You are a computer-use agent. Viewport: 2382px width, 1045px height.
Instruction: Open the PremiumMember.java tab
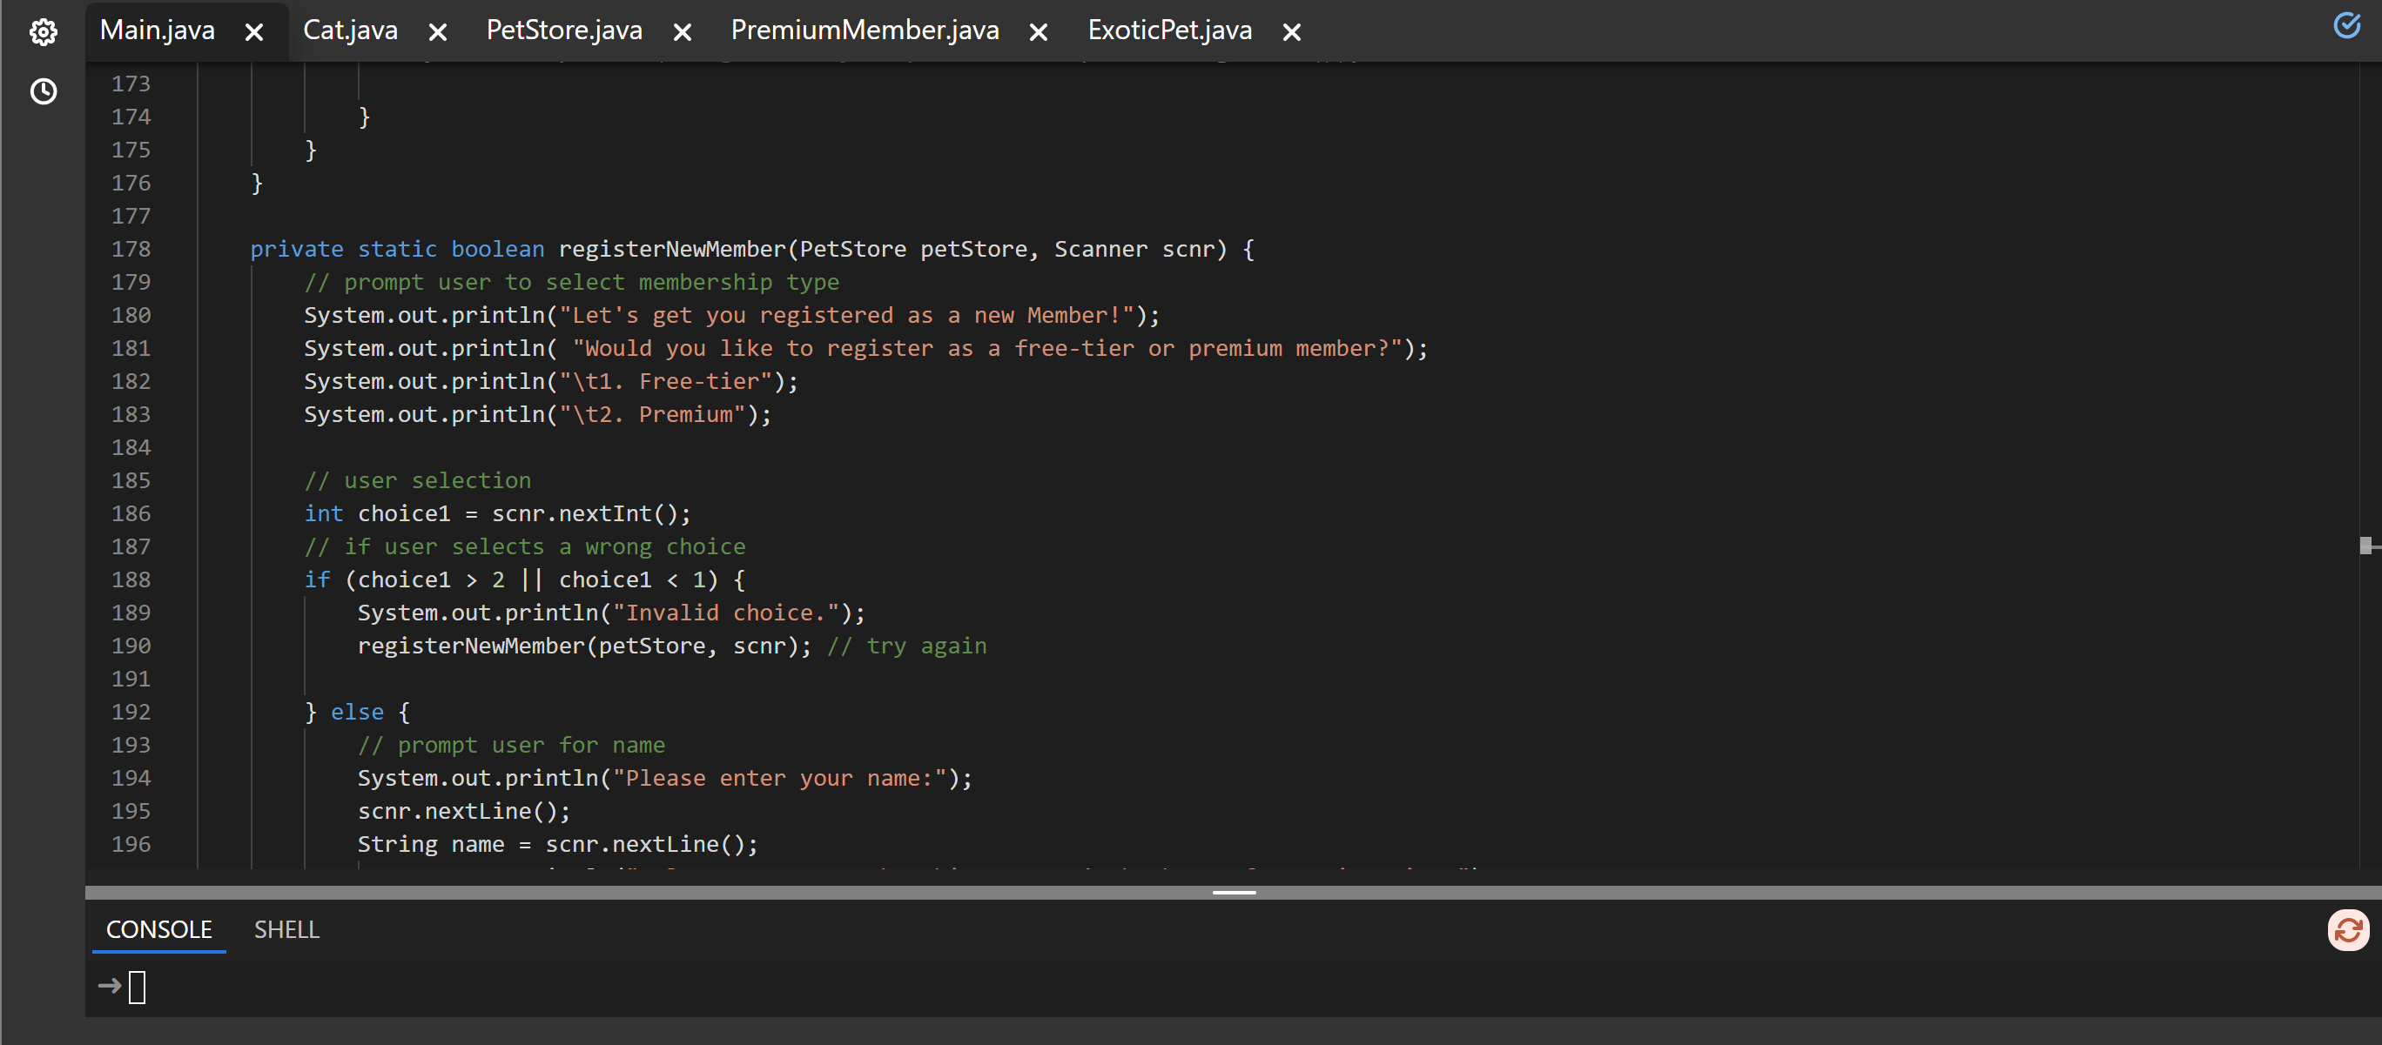tap(864, 30)
